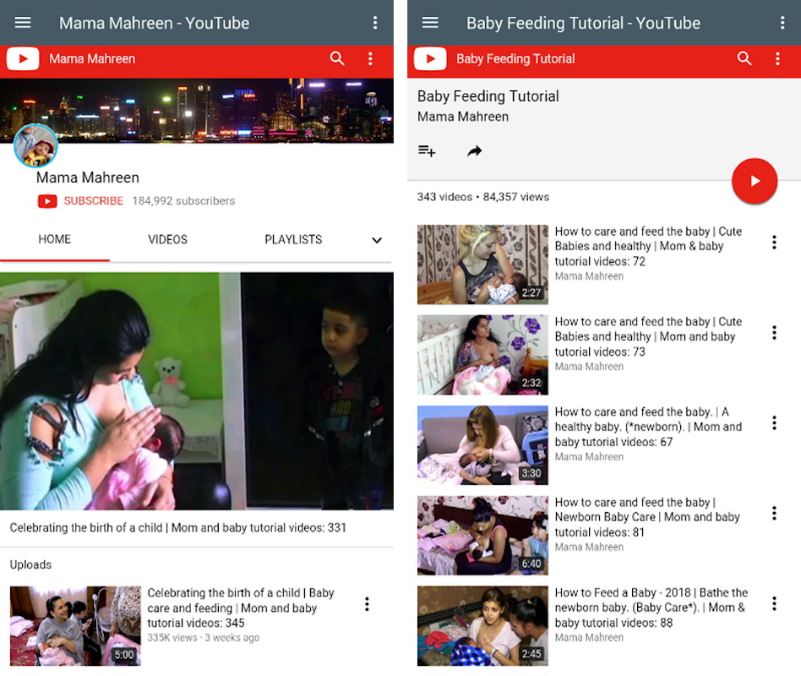Subscribe to Mama Mahreen channel
Screen dimensions: 801x676
pyautogui.click(x=94, y=201)
